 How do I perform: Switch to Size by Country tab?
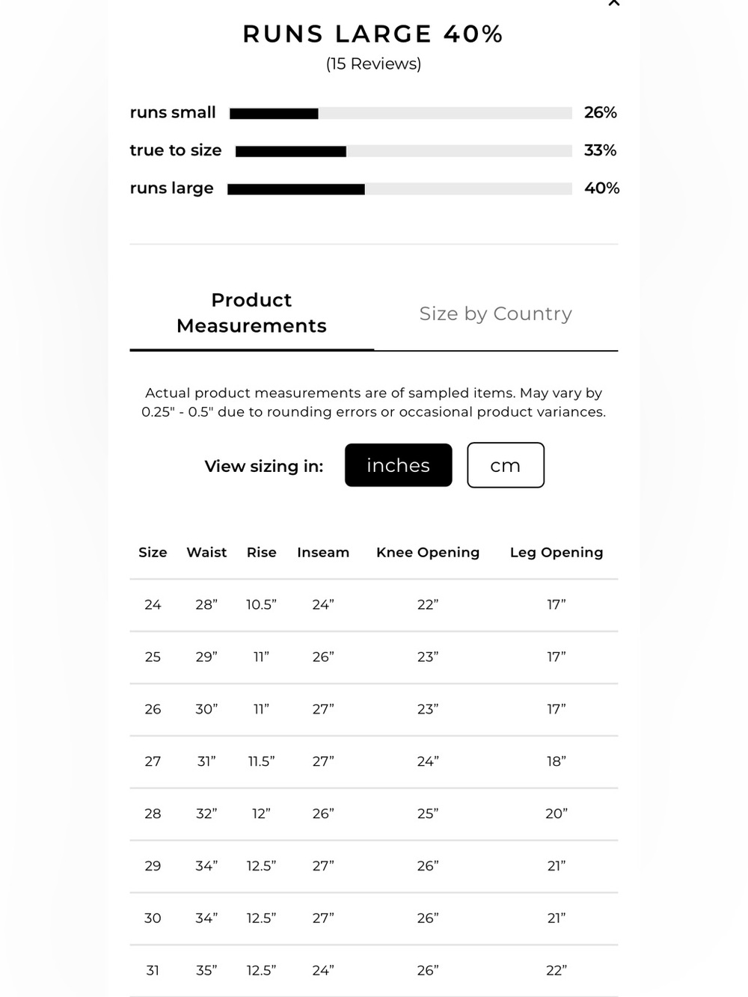point(496,313)
